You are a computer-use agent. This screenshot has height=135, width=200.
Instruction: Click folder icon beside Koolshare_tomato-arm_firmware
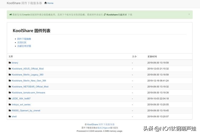pyautogui.click(x=10, y=93)
